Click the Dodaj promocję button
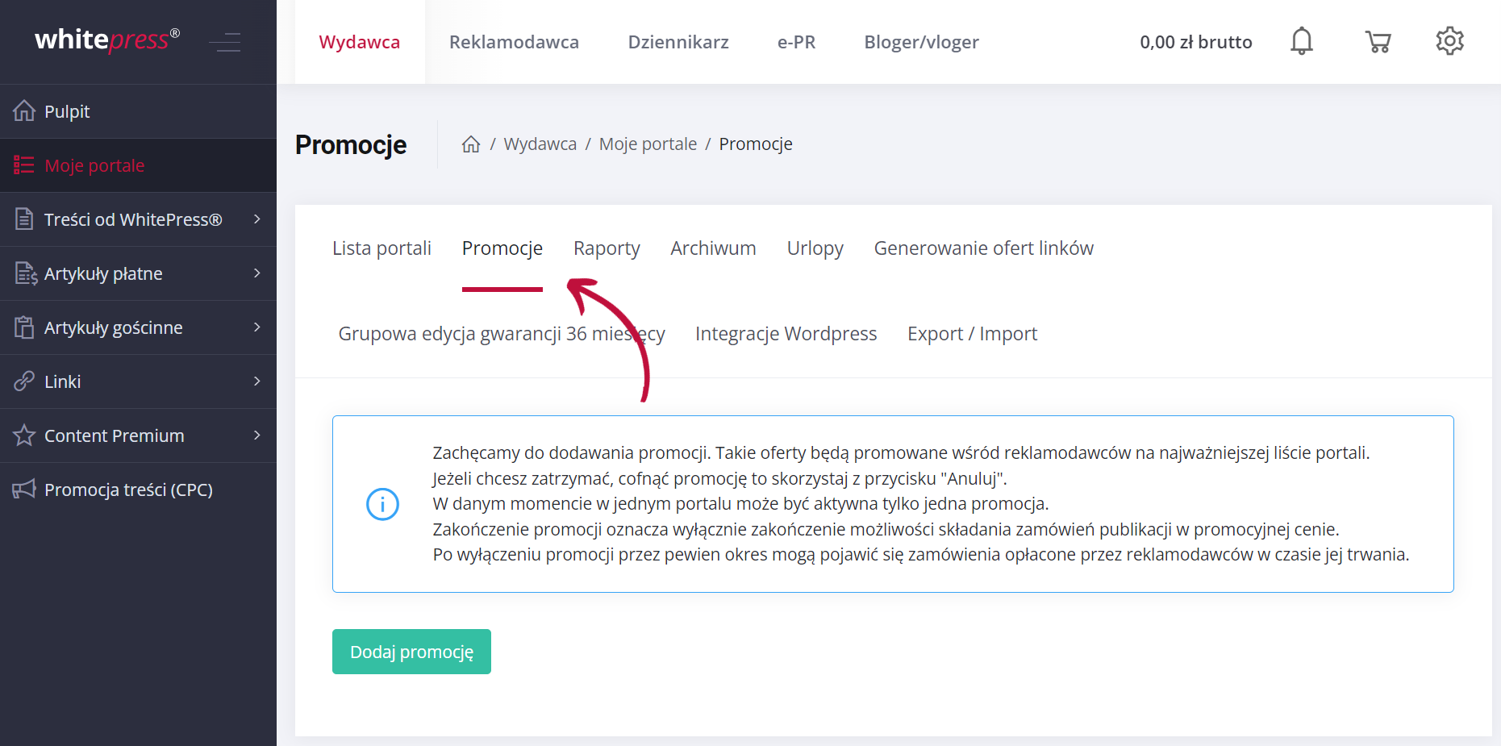The image size is (1501, 746). coord(411,652)
